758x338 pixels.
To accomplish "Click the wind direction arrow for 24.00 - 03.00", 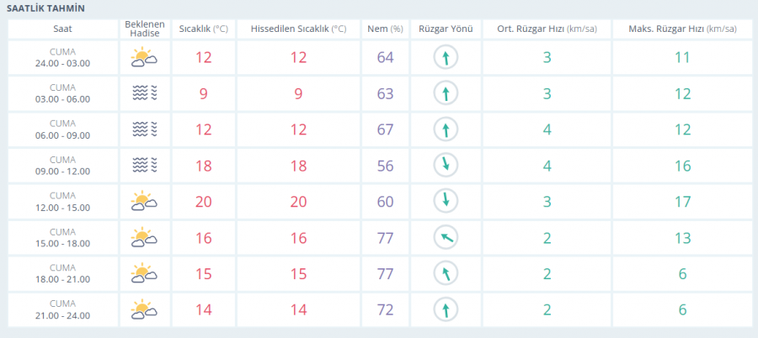I will (x=446, y=58).
